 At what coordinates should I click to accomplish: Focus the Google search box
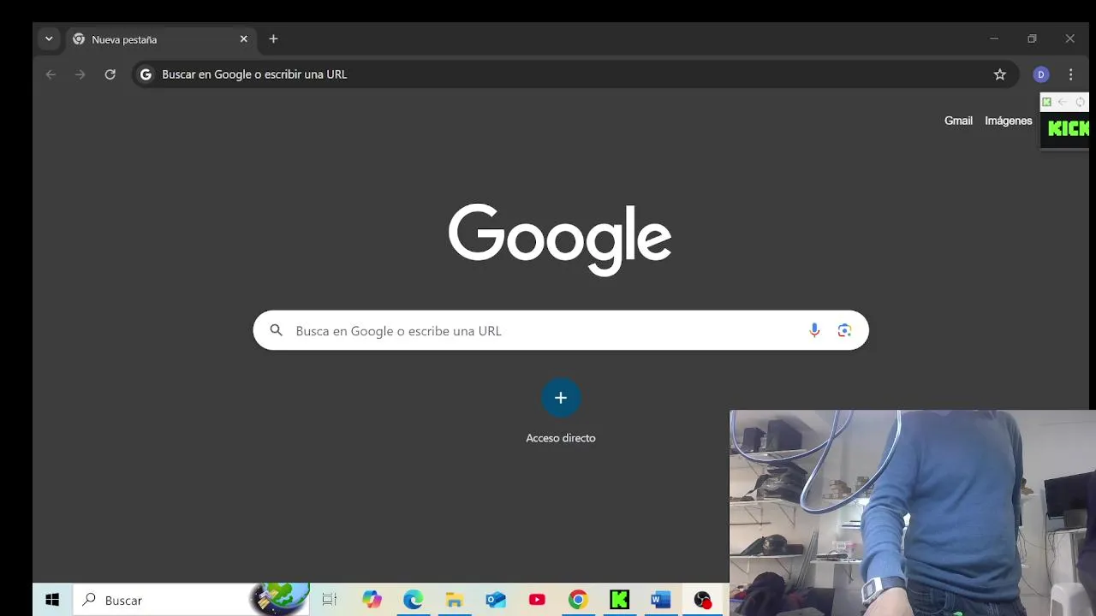coord(561,330)
